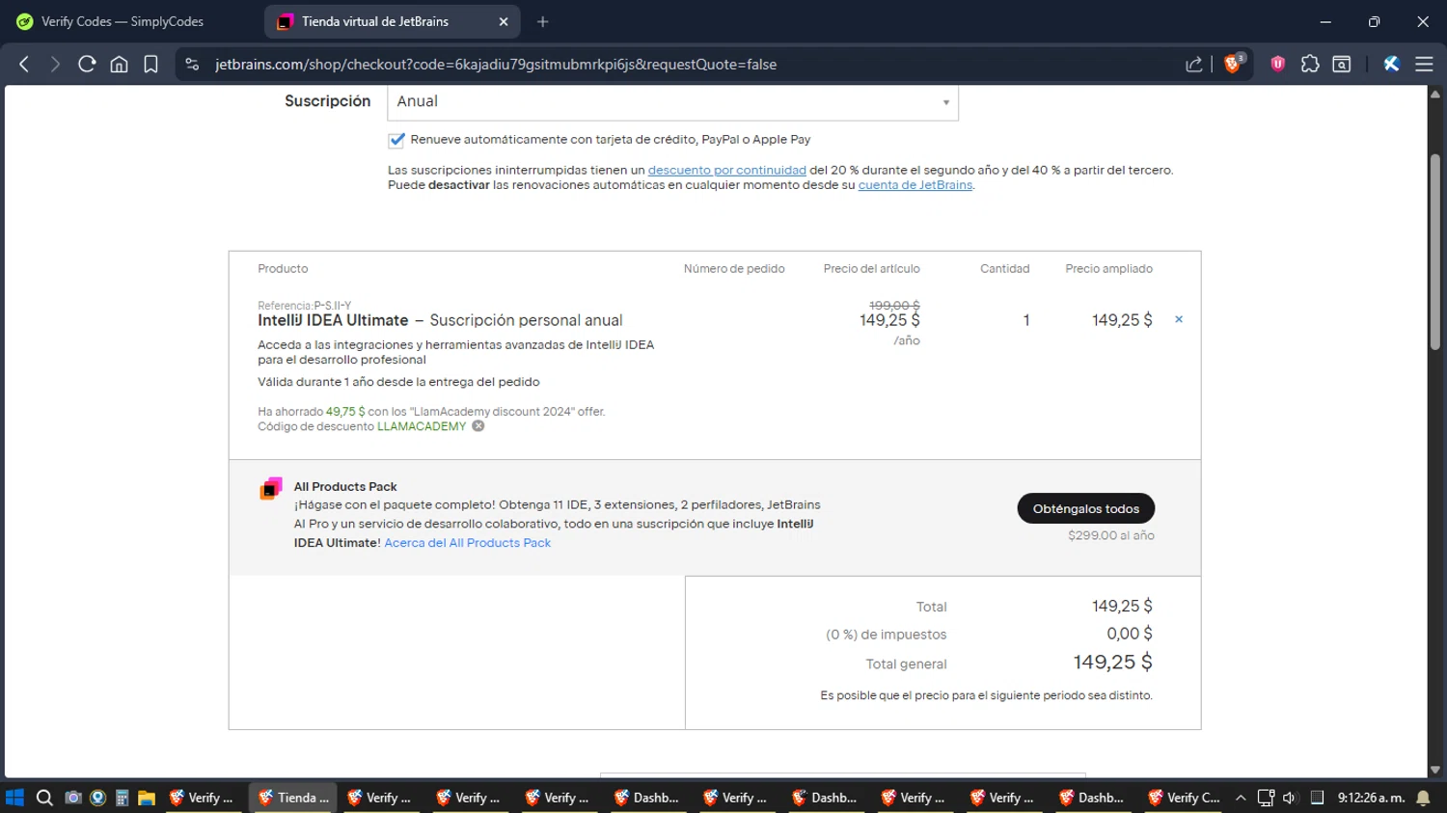Image resolution: width=1447 pixels, height=813 pixels.
Task: Click the saved amount '49,75 $'
Action: coord(345,412)
